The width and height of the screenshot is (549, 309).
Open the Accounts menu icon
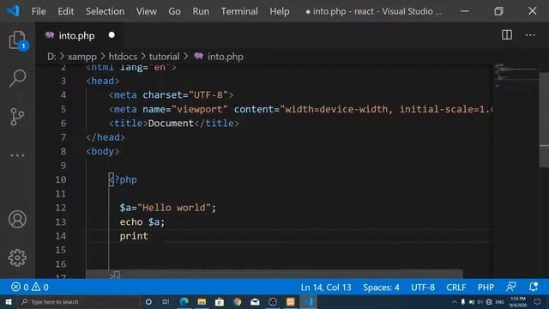tap(17, 220)
